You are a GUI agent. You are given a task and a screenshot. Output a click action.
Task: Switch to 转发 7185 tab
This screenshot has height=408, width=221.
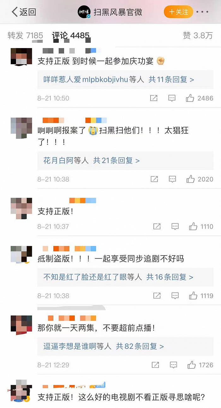pyautogui.click(x=25, y=35)
